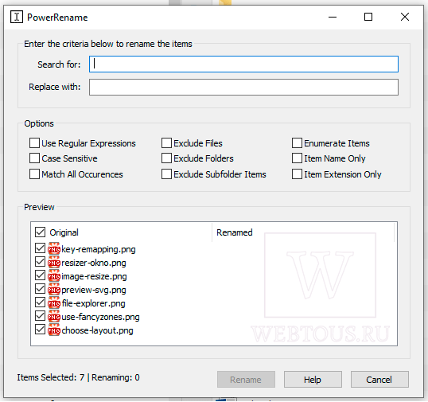The height and width of the screenshot is (402, 428).
Task: Enable Match All Occurences checkbox
Action: coord(34,174)
